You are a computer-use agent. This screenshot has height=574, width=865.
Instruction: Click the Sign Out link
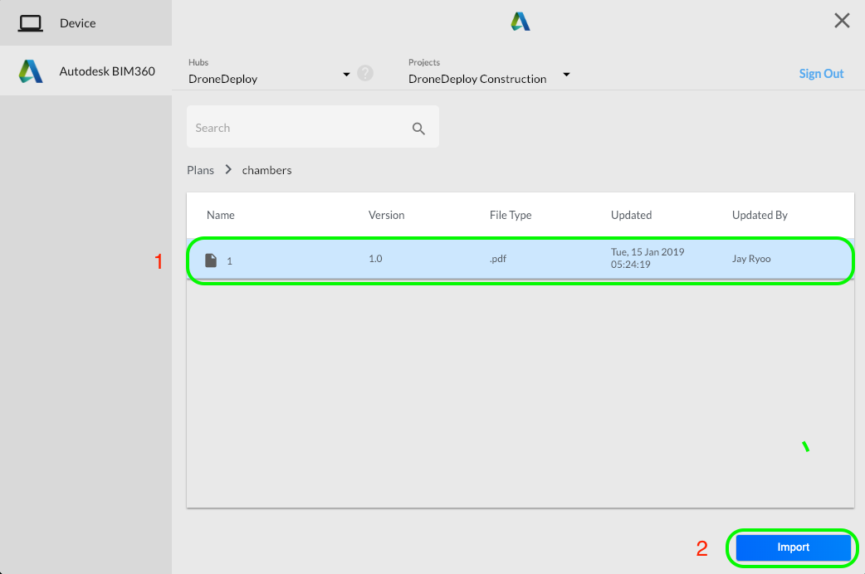[821, 73]
